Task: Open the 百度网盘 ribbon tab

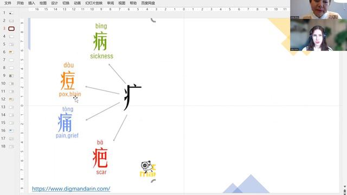Action: (x=148, y=3)
